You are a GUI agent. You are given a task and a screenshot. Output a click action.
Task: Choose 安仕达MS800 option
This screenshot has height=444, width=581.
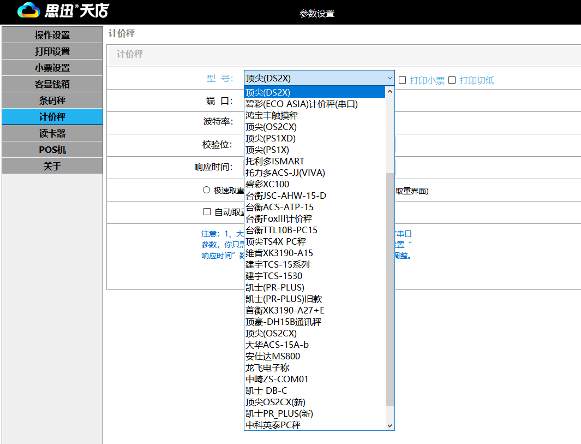[315, 356]
